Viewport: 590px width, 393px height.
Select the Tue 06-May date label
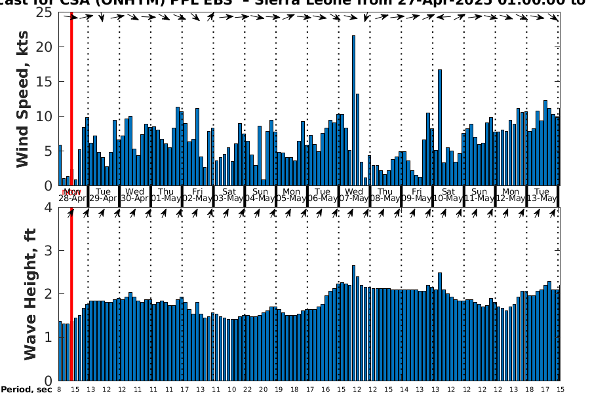323,195
